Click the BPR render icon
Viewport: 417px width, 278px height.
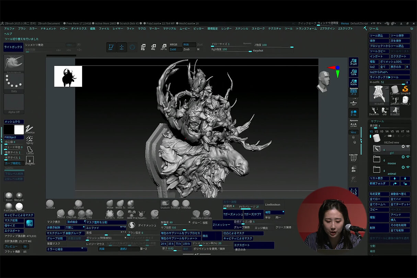29,223
